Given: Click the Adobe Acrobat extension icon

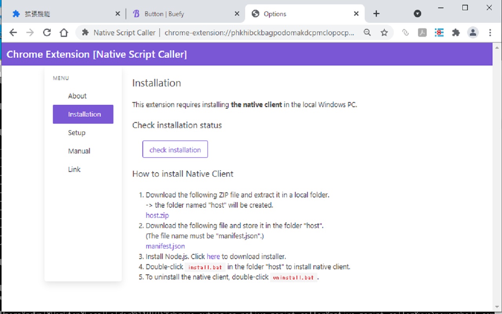Looking at the screenshot, I should 422,33.
